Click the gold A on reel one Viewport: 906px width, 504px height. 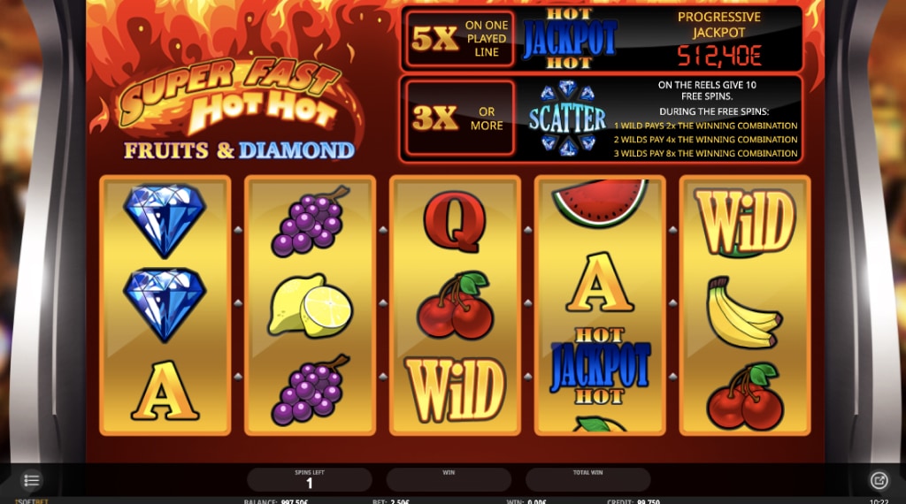[x=165, y=391]
